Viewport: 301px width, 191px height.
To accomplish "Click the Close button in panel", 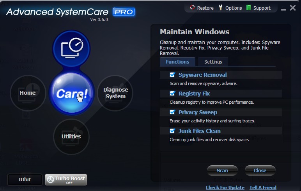I will click(x=260, y=170).
